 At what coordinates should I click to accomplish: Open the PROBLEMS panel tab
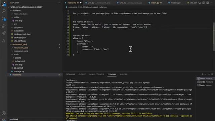70,74
